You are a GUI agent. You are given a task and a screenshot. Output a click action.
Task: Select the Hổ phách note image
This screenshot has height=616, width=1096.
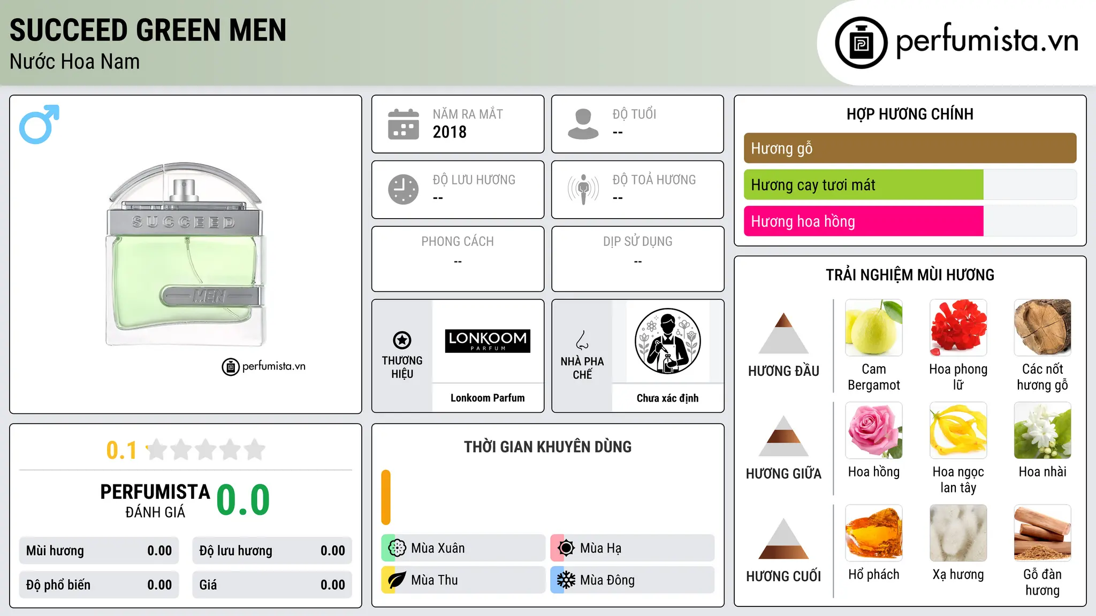tap(874, 533)
